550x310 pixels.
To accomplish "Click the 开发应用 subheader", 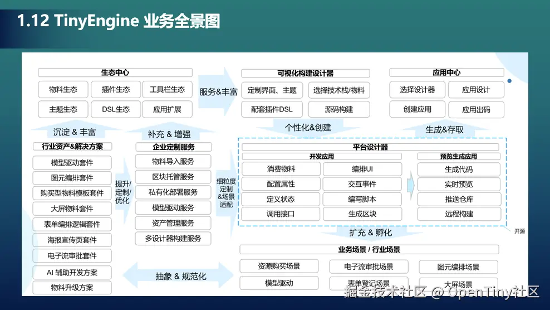I will [322, 157].
